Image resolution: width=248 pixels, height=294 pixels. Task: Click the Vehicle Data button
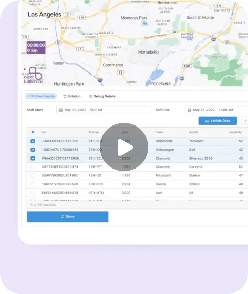click(218, 121)
